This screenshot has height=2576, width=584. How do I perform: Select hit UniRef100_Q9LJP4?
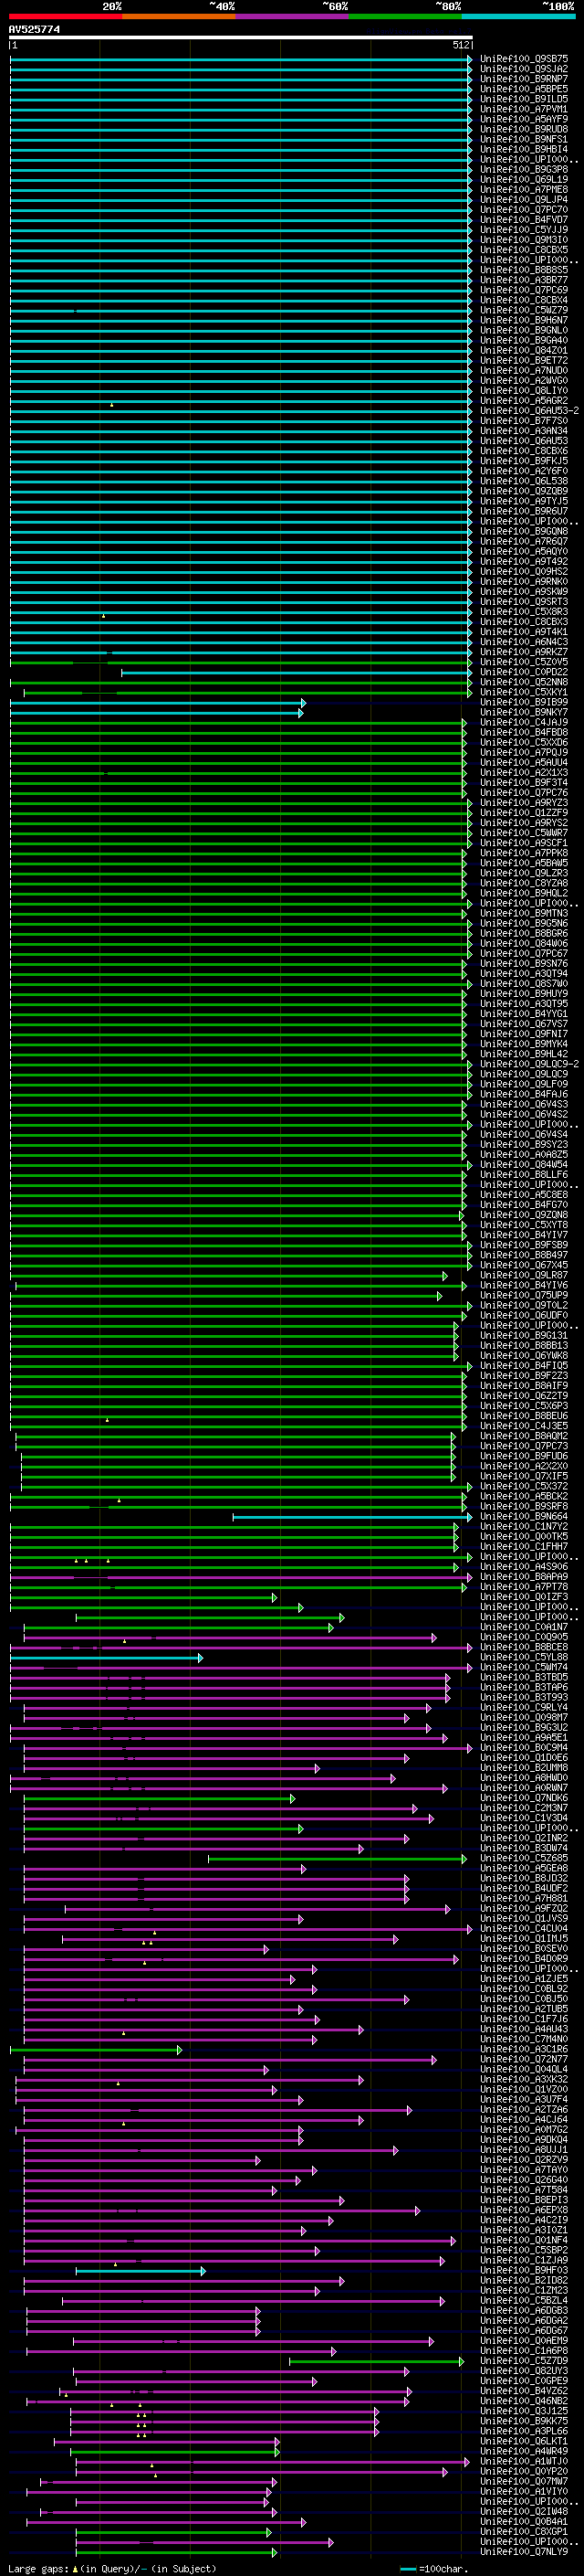(524, 200)
